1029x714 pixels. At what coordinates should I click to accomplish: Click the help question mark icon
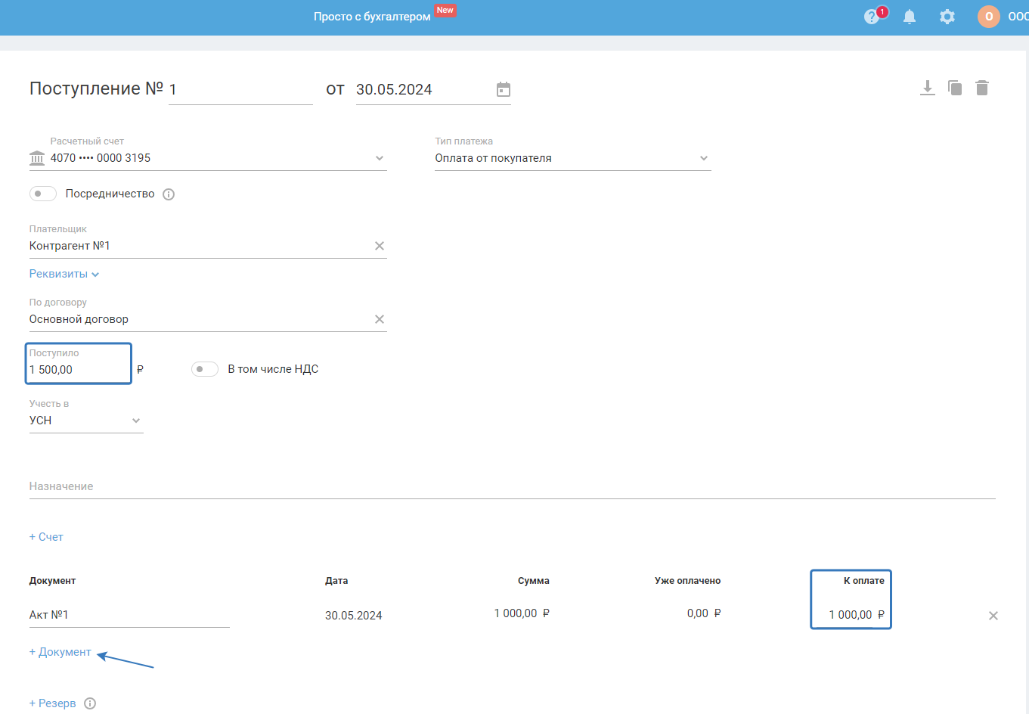click(x=872, y=17)
